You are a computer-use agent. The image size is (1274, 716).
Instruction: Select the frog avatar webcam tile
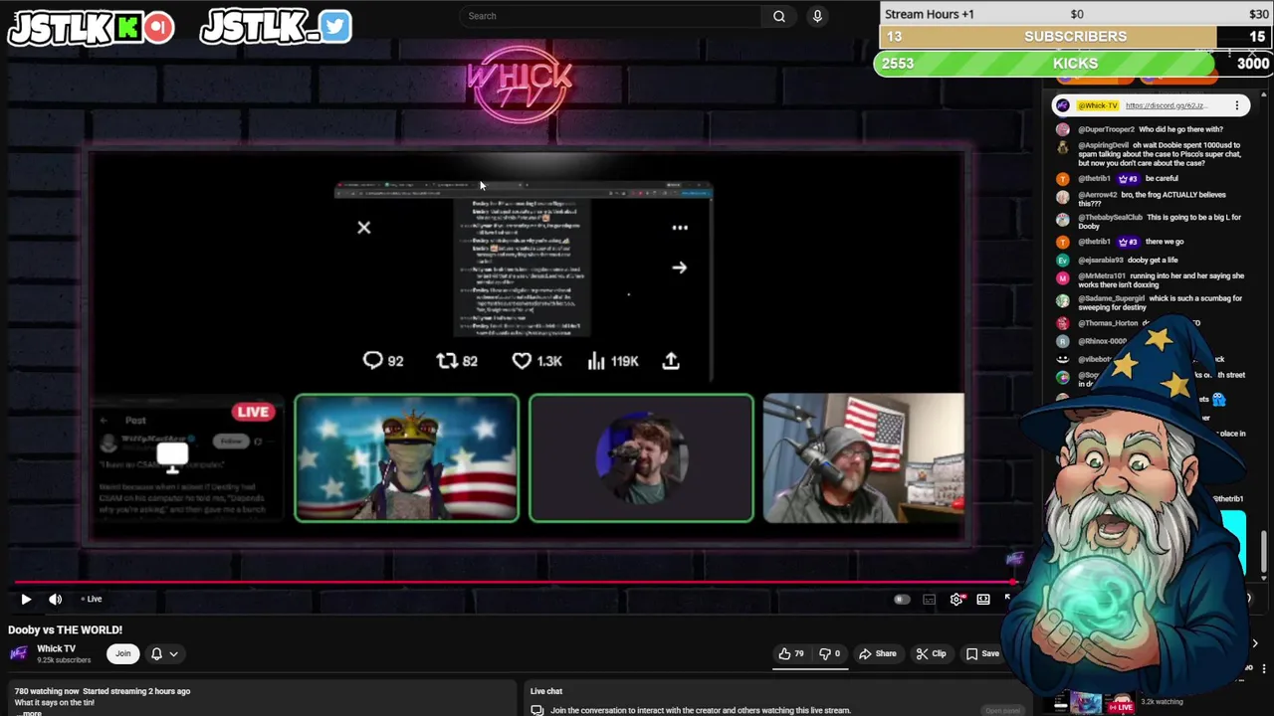(406, 457)
